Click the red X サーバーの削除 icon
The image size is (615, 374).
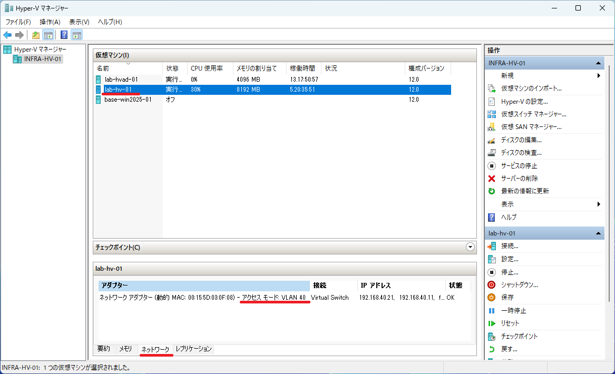pyautogui.click(x=492, y=179)
